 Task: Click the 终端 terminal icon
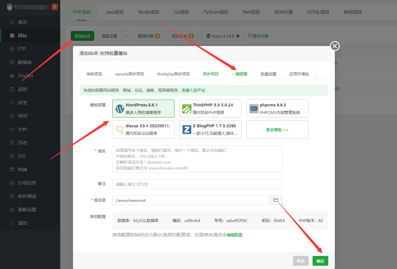click(x=12, y=169)
